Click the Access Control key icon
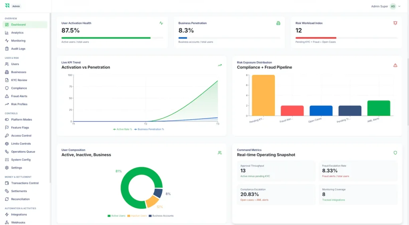Screen dimensions: 409x225 click(7, 136)
